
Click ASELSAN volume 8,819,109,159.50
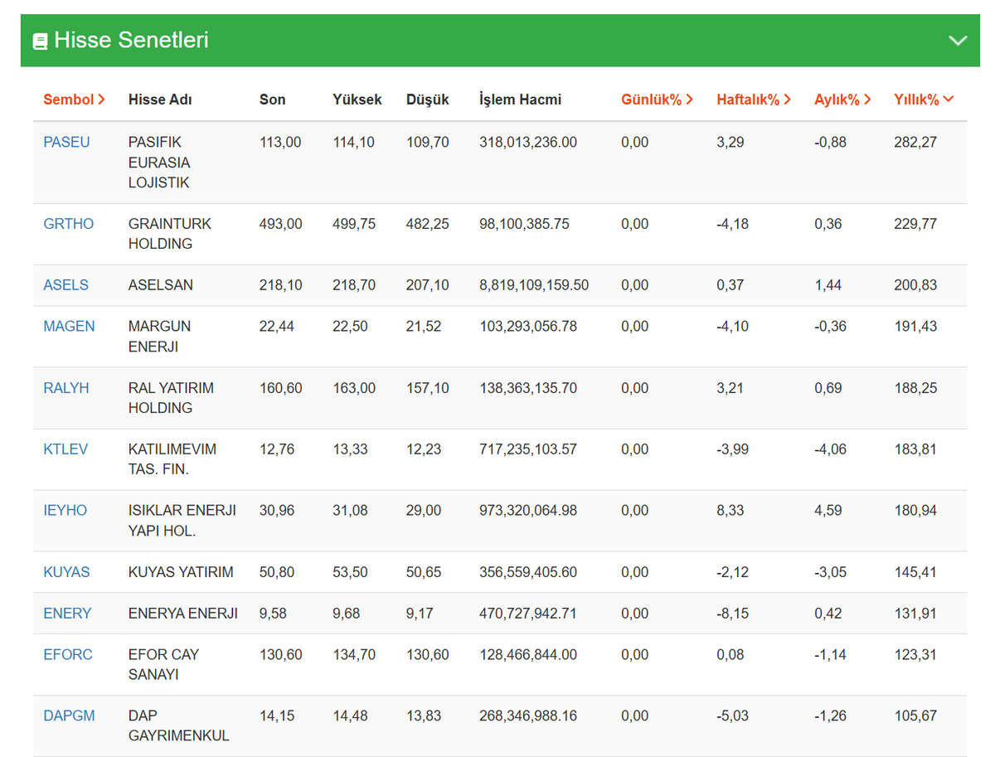tap(534, 285)
